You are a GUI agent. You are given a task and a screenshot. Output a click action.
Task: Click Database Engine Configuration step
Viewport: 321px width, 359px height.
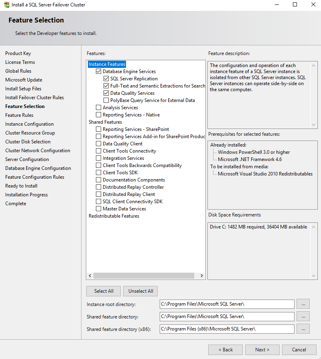[x=38, y=168]
